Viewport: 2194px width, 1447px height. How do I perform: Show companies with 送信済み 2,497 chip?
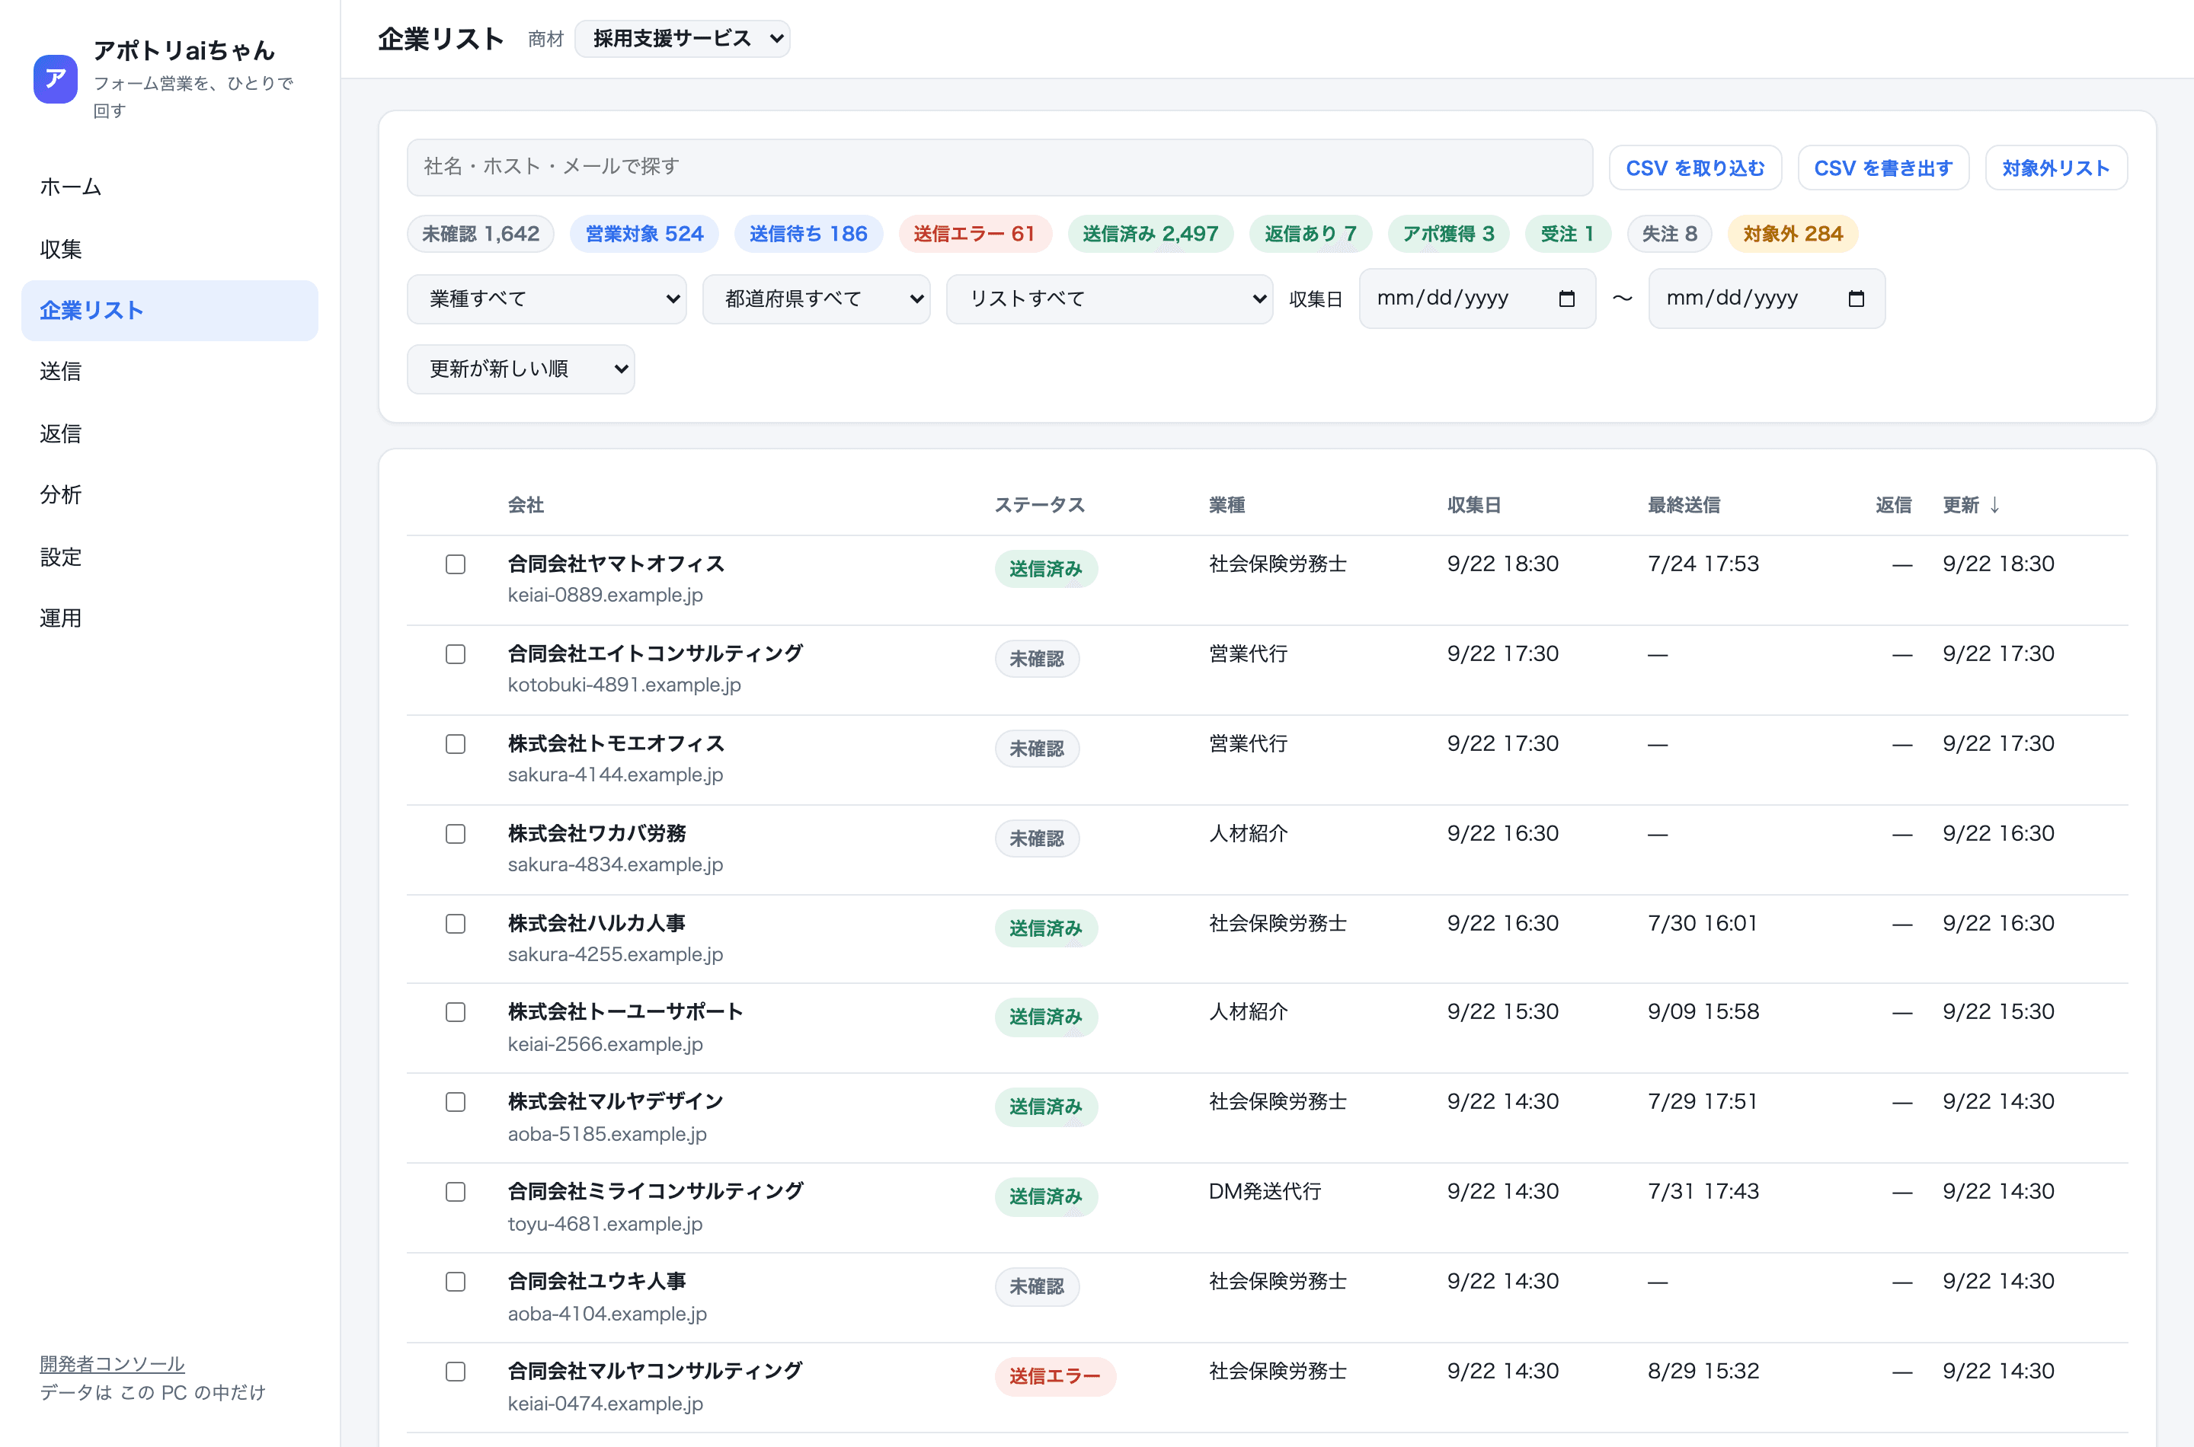[x=1150, y=235]
